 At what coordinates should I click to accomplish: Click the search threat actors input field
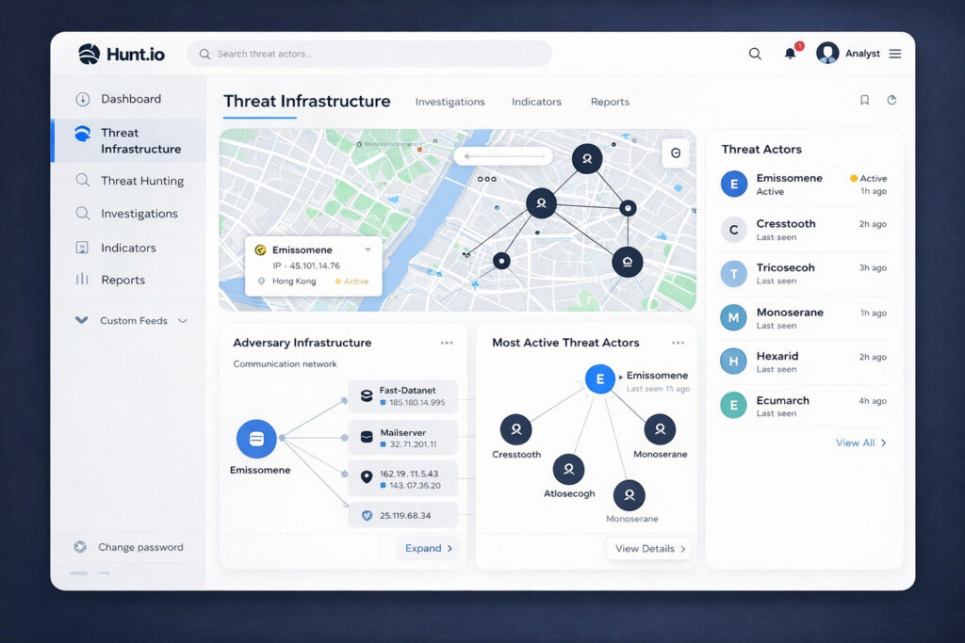click(368, 54)
